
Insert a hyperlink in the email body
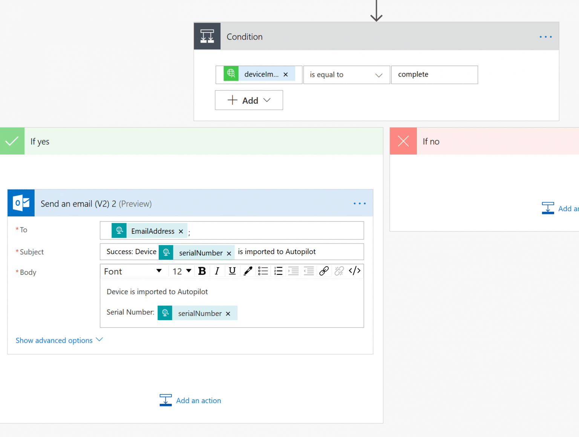(324, 271)
